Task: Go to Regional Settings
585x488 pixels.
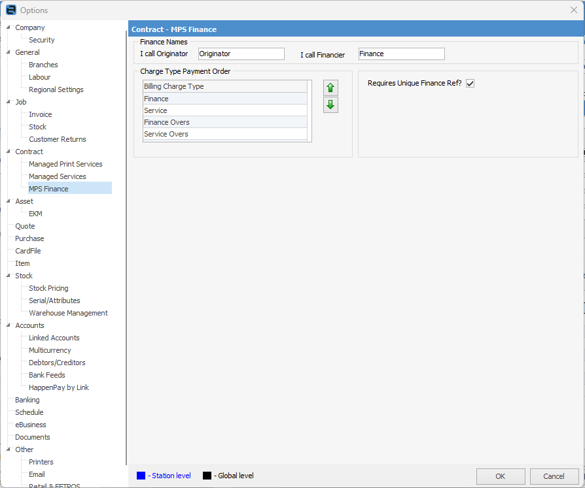Action: click(56, 89)
